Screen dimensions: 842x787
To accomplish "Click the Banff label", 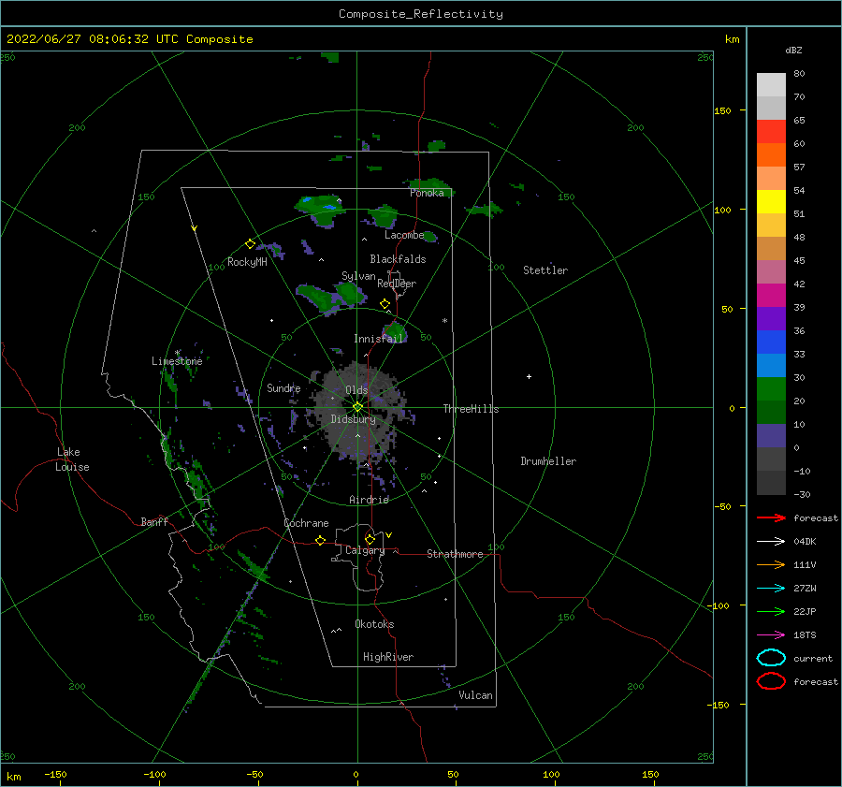I will tap(154, 522).
